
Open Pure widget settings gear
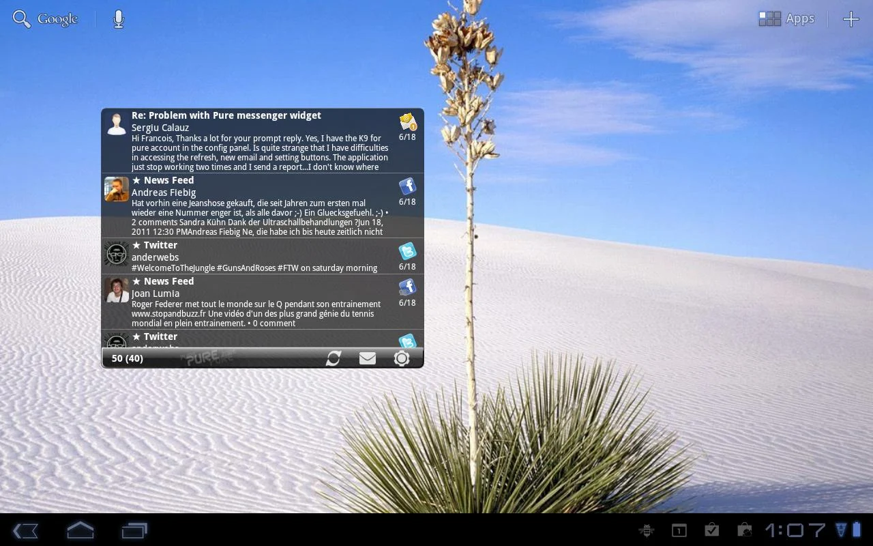pyautogui.click(x=402, y=358)
